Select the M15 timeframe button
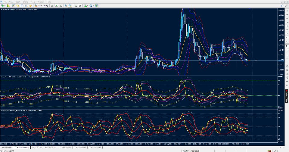This screenshot has width=289, height=152. pos(287,18)
